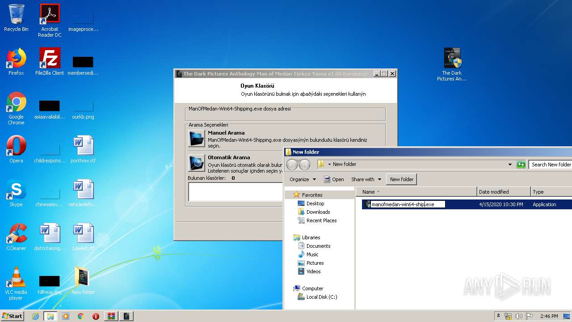The image size is (572, 322).
Task: Select the Skype desktop shortcut
Action: click(16, 193)
